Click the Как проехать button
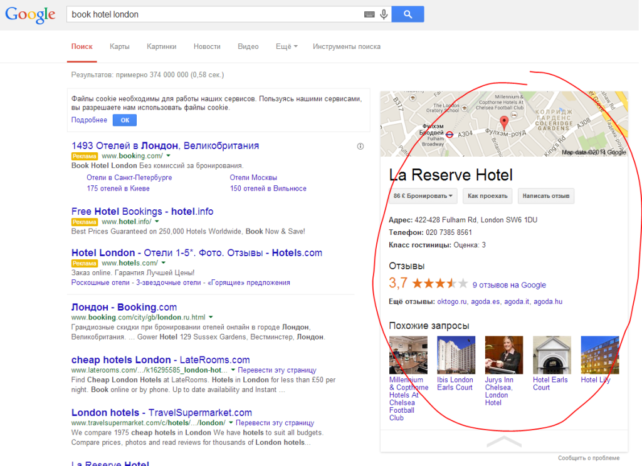The height and width of the screenshot is (466, 642). click(487, 196)
